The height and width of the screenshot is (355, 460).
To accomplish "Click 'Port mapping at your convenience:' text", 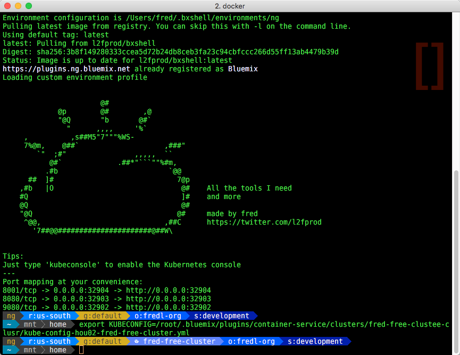I will click(72, 282).
